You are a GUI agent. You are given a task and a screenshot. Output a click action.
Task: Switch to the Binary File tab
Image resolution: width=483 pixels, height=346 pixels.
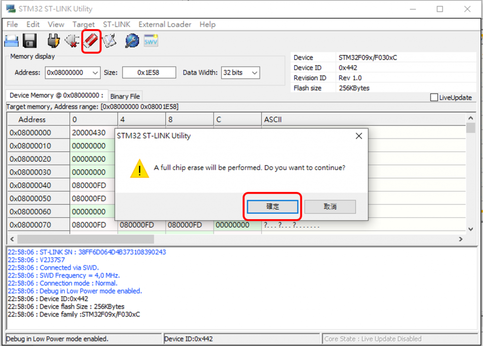pyautogui.click(x=125, y=96)
